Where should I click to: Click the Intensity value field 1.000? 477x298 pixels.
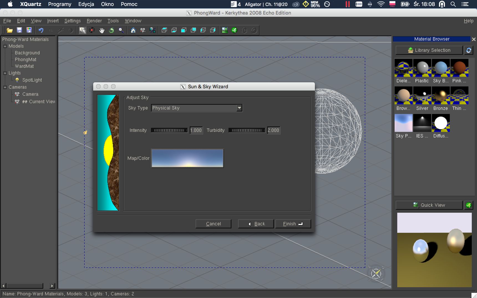click(x=196, y=130)
